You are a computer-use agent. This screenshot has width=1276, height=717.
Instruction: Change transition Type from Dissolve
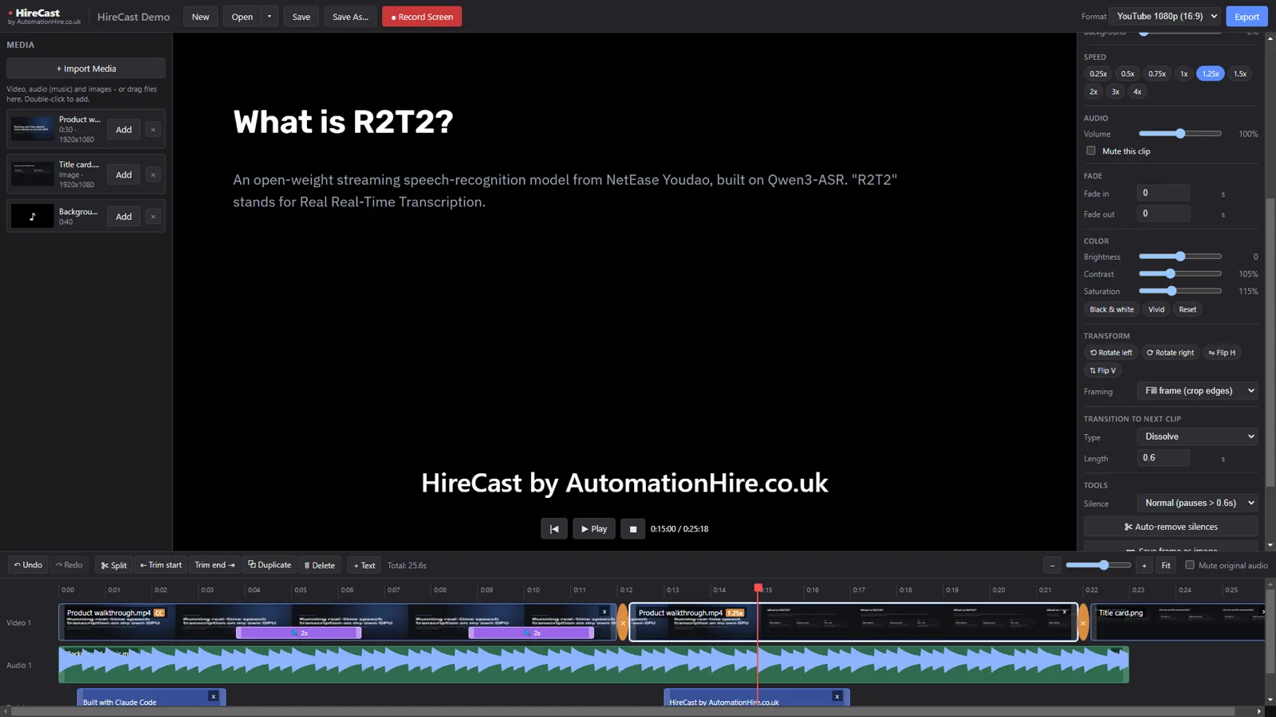click(x=1197, y=437)
